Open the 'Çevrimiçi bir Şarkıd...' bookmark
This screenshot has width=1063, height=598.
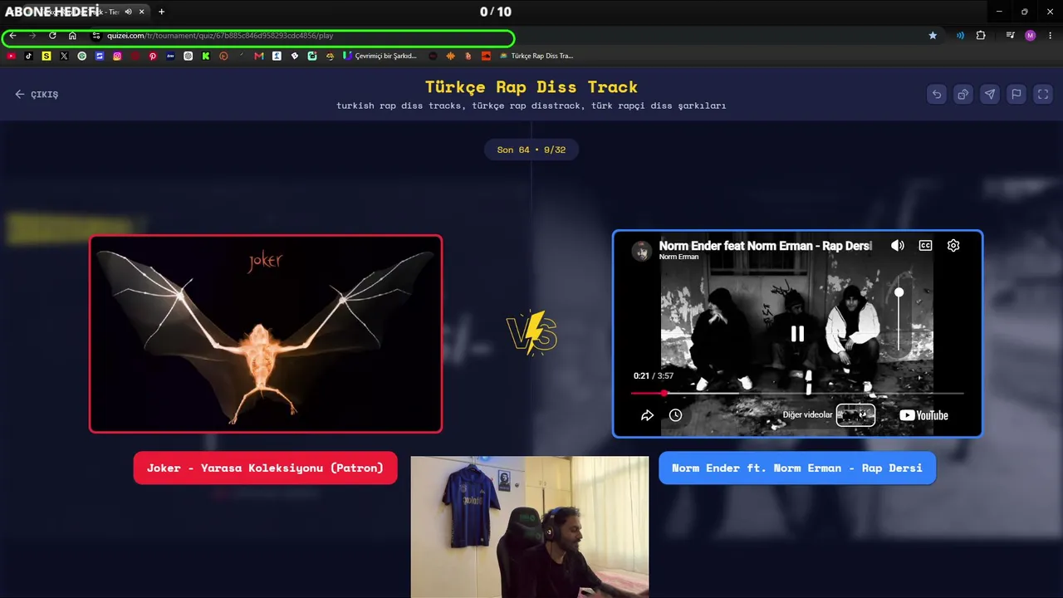pyautogui.click(x=380, y=56)
